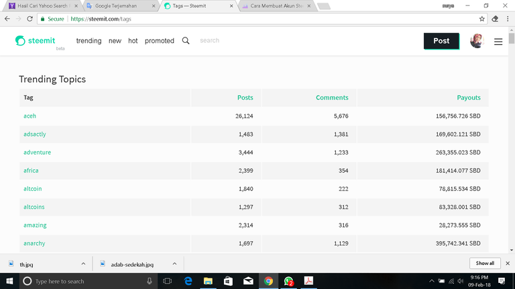Expand options for adab-sedekah.jpg download
Viewport: 515px width, 289px height.
click(174, 264)
